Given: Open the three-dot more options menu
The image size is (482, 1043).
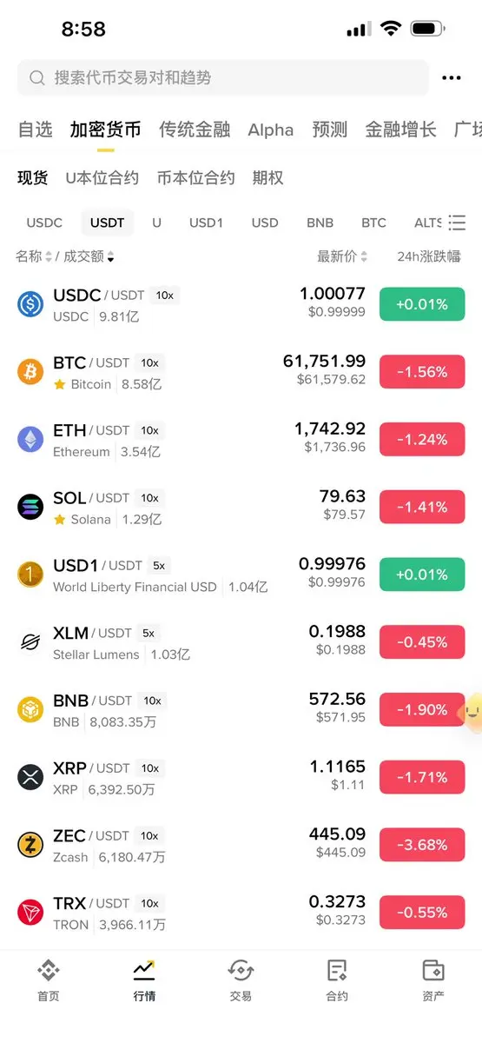Looking at the screenshot, I should click(451, 78).
